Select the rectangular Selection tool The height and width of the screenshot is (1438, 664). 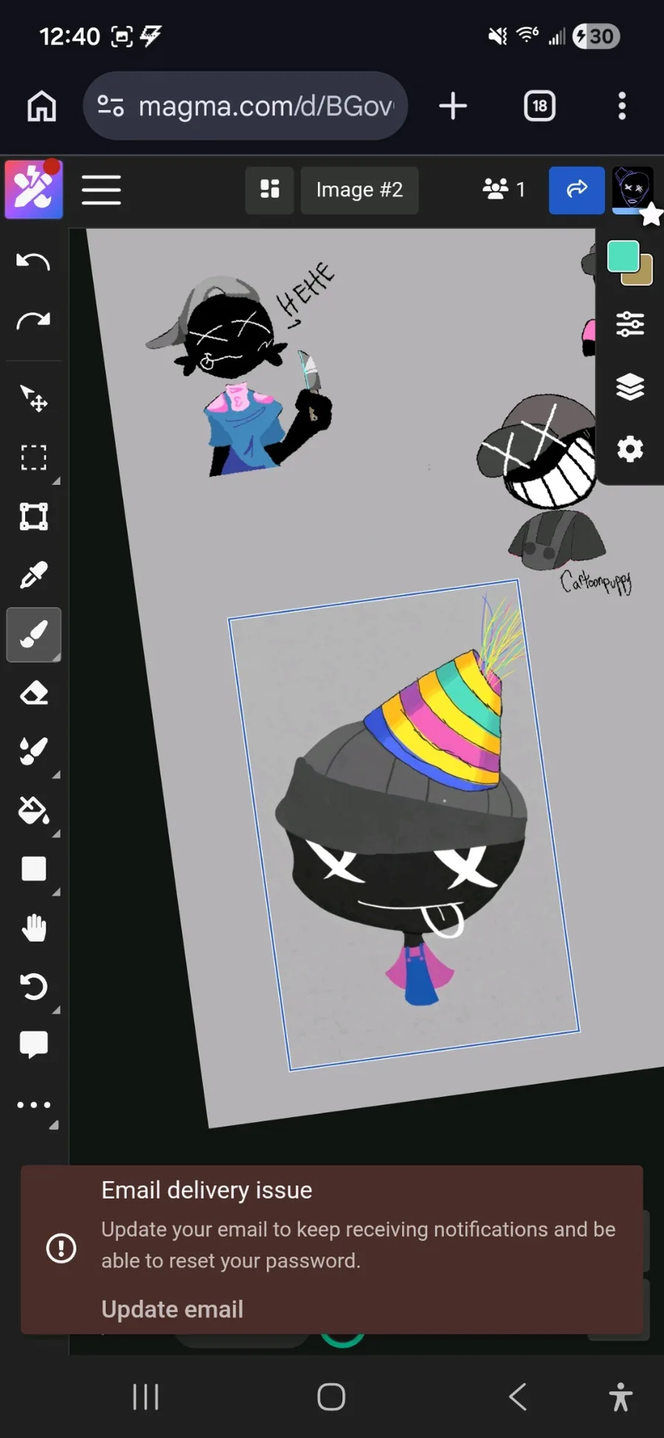(33, 457)
